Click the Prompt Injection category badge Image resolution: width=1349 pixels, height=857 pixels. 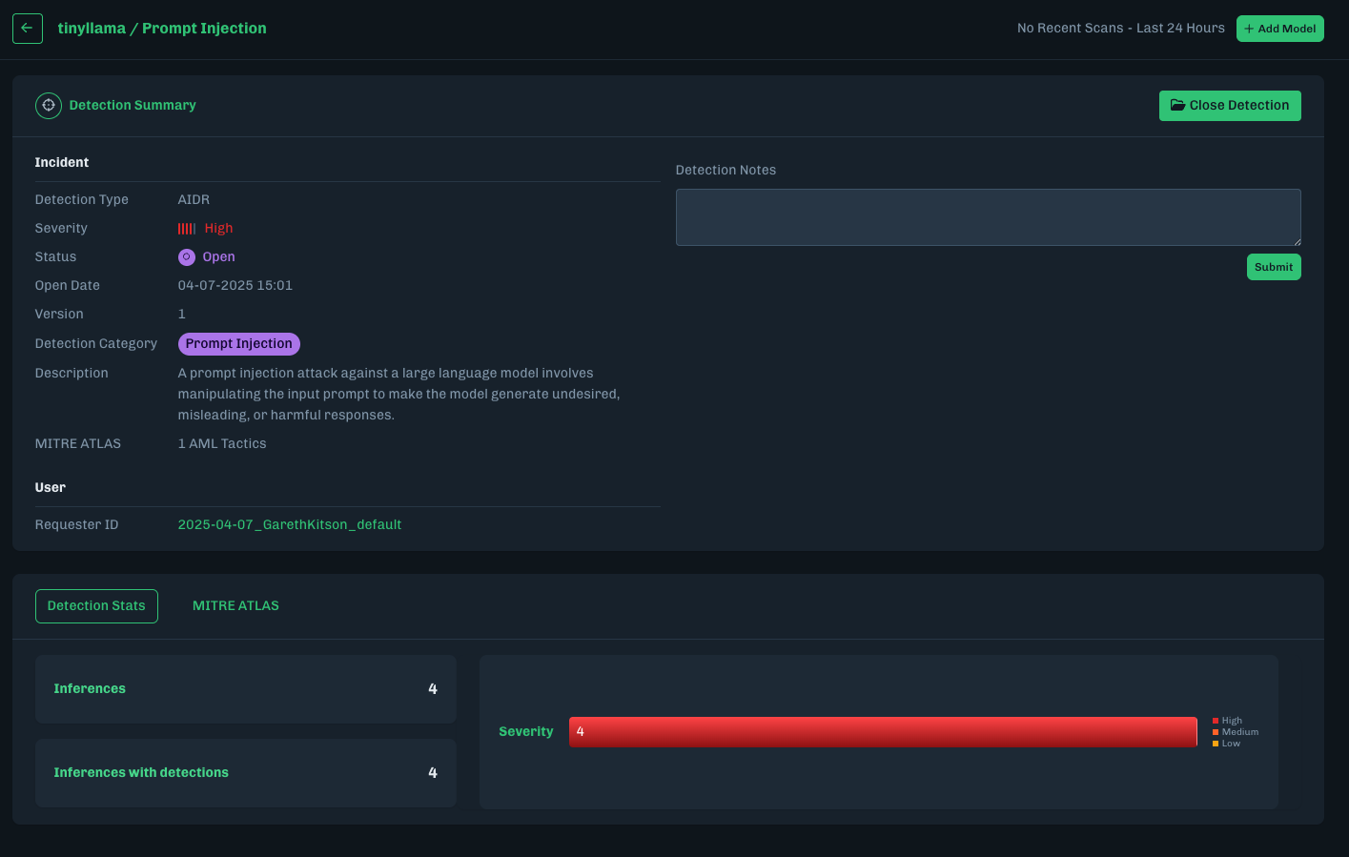[x=238, y=344]
